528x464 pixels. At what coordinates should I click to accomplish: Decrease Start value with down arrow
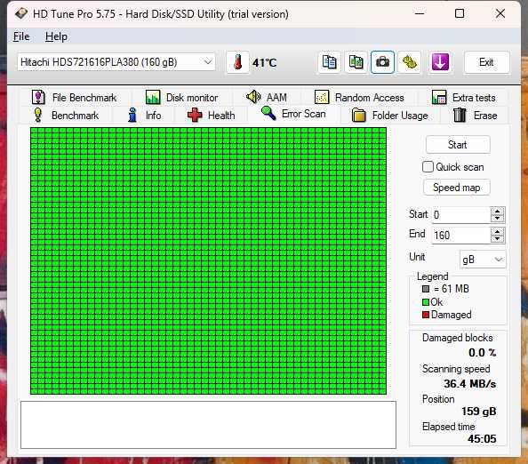click(498, 218)
